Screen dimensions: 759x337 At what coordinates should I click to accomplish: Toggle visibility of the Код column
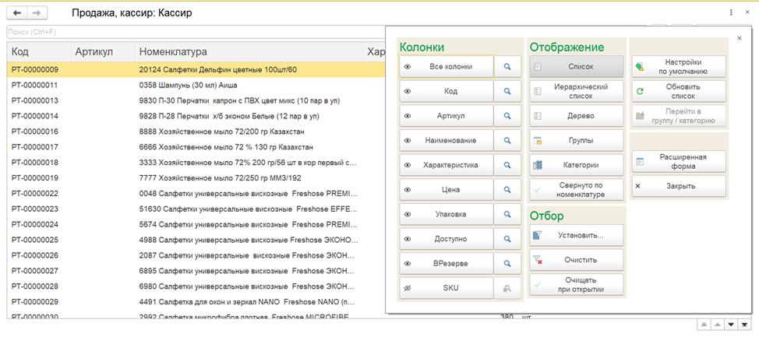(x=447, y=91)
